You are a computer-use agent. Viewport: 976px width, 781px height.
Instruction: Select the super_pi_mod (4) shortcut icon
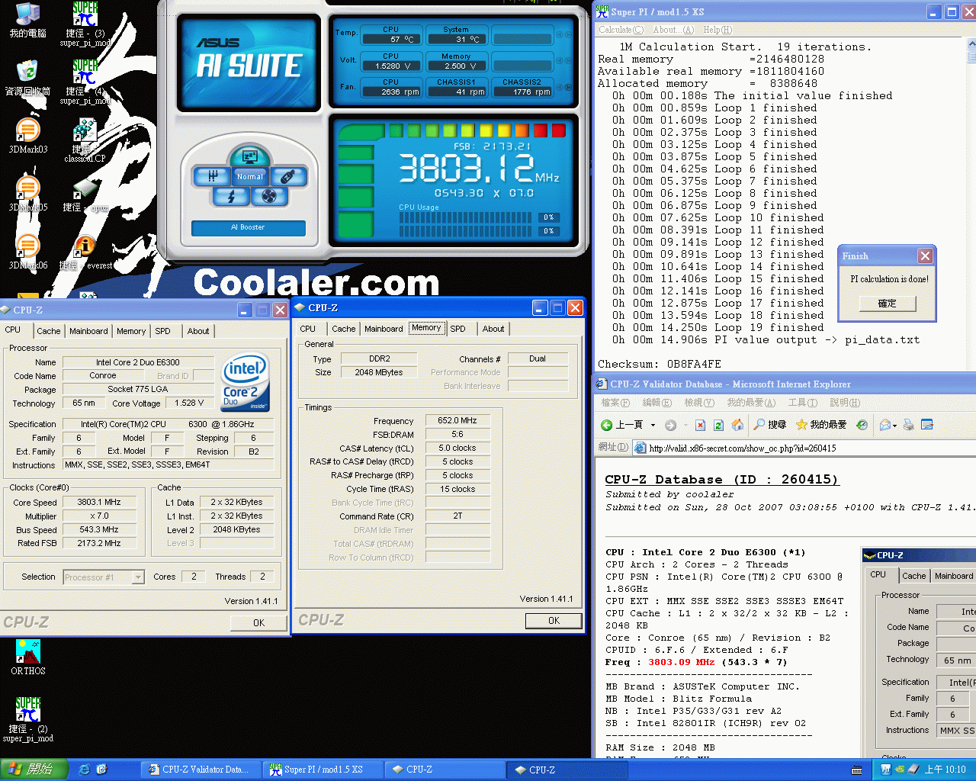pyautogui.click(x=85, y=82)
